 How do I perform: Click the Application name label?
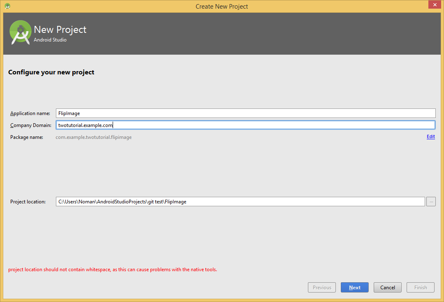pyautogui.click(x=30, y=113)
